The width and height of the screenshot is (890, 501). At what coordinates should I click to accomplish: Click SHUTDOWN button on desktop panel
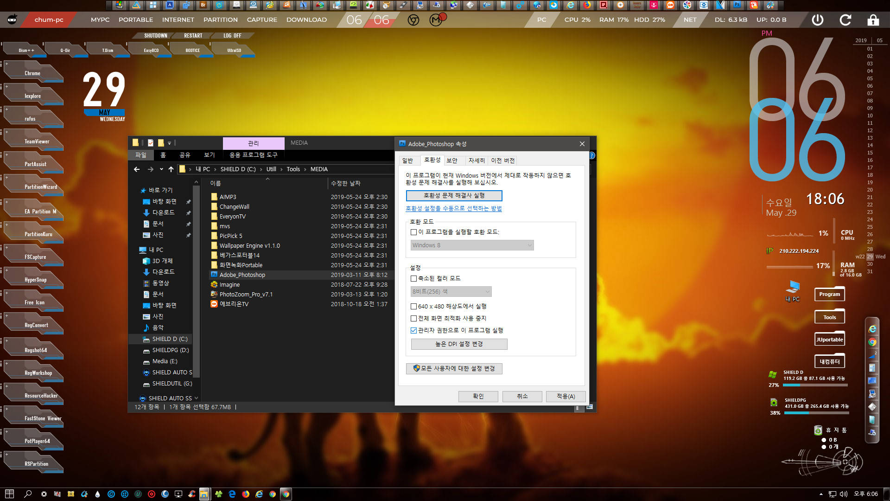click(156, 36)
